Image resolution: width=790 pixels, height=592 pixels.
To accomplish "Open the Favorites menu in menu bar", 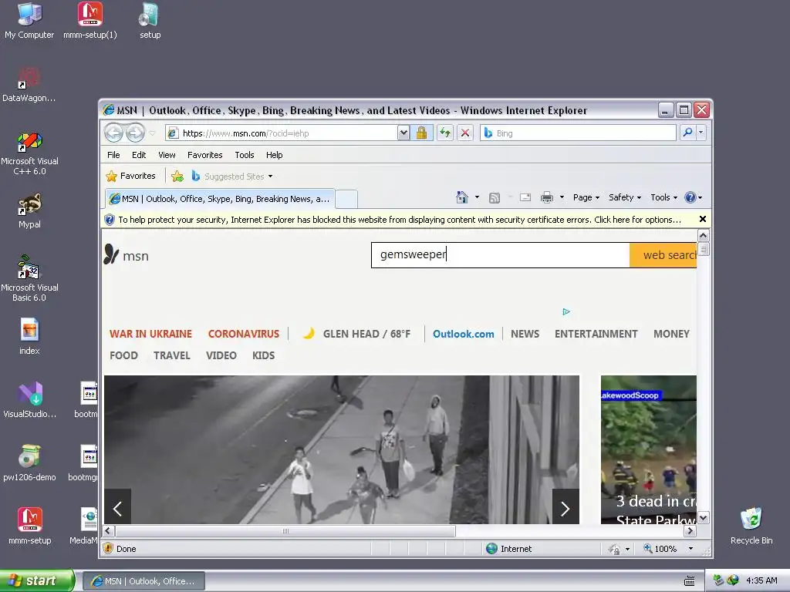I will (204, 155).
